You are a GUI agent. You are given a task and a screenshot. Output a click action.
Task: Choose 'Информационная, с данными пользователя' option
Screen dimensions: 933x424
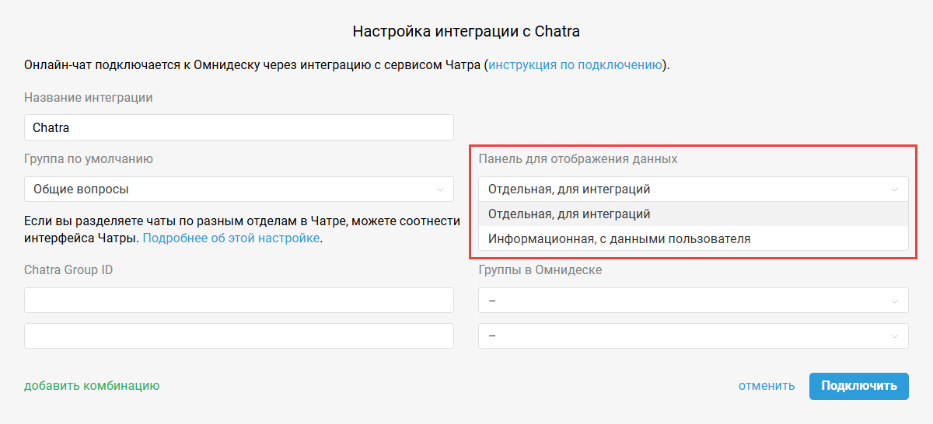tap(693, 238)
